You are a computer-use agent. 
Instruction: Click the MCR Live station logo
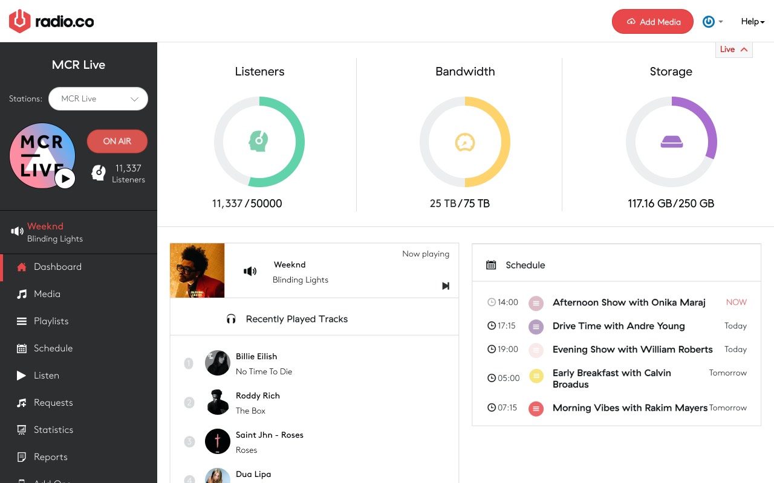point(42,156)
